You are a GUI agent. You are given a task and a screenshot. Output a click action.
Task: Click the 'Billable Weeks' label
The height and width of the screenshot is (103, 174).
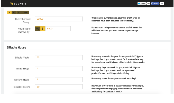(x=22, y=58)
